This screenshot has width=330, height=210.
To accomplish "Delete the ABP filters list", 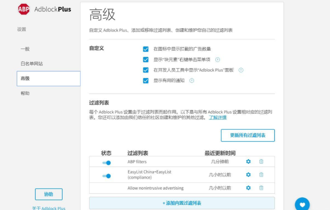I will tap(261, 161).
